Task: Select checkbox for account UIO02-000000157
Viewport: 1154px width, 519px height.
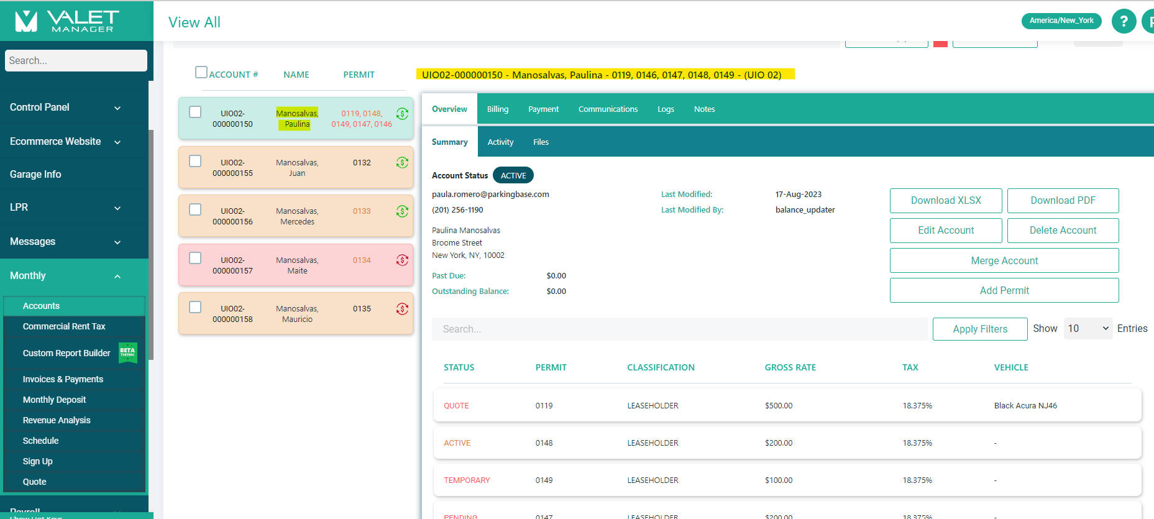Action: pyautogui.click(x=195, y=258)
